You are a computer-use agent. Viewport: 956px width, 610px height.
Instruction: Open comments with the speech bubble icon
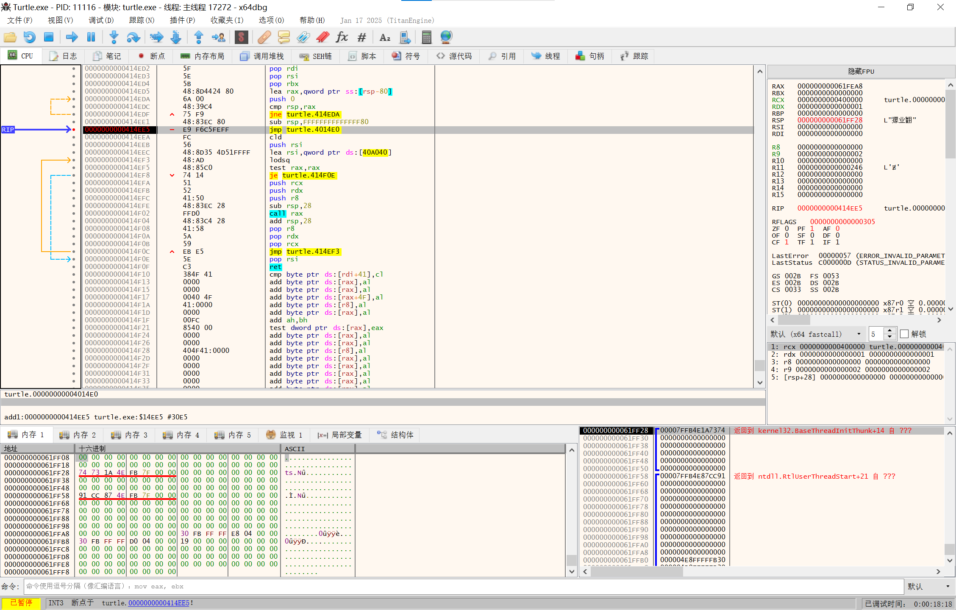[283, 37]
